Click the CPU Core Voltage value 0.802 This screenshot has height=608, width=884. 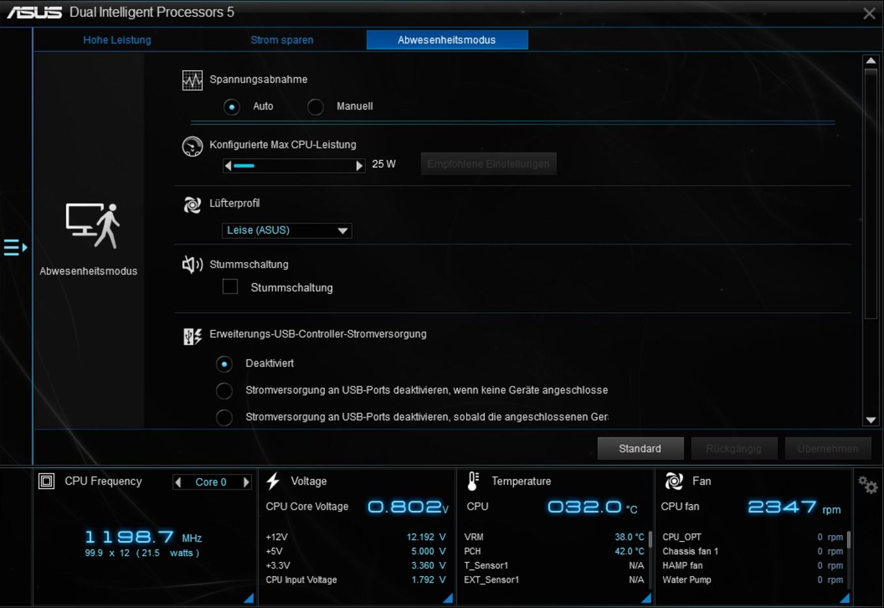coord(408,507)
